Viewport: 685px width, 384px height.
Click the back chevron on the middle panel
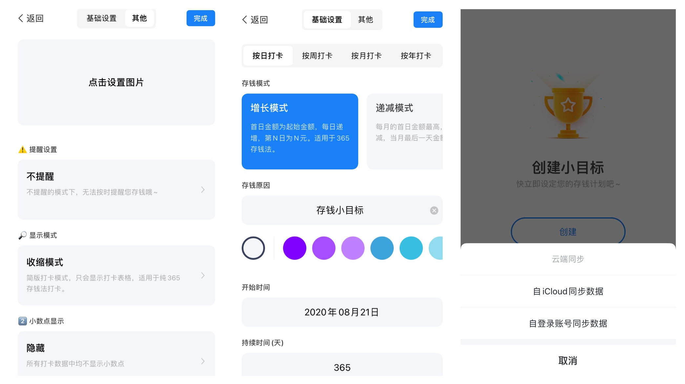coord(244,20)
